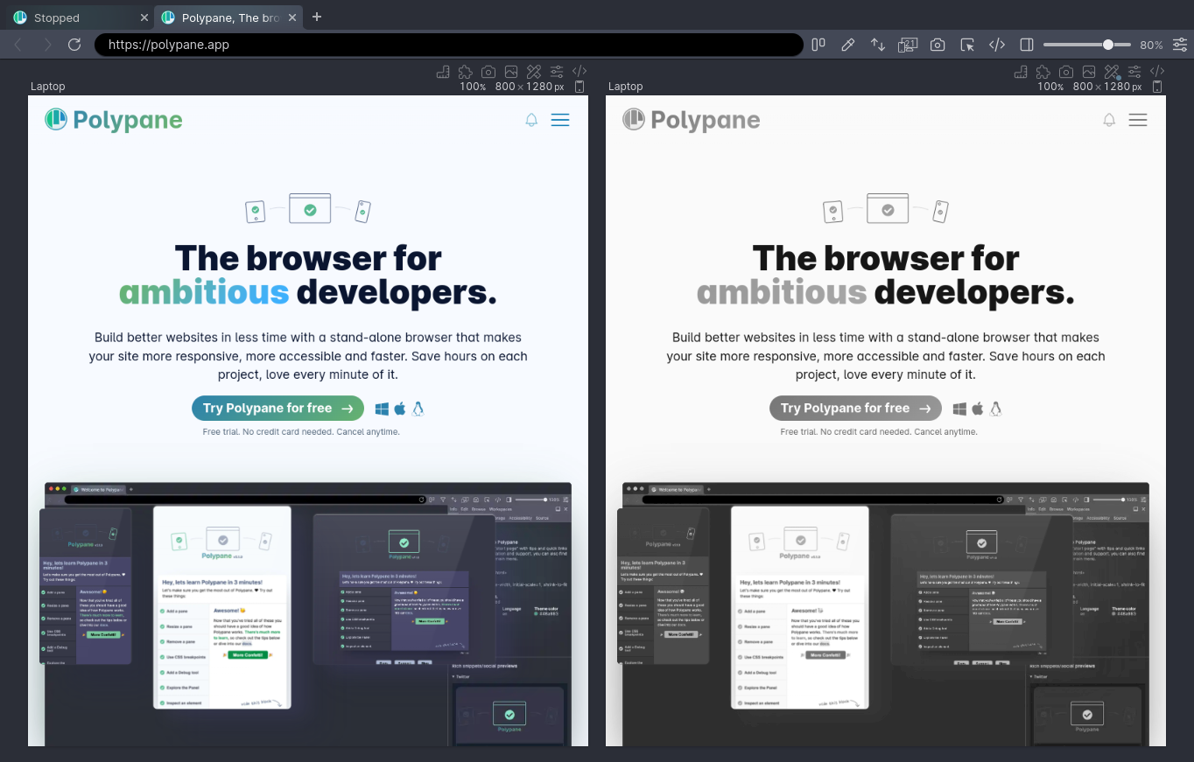Capture a screenshot of the left pane

[x=488, y=72]
